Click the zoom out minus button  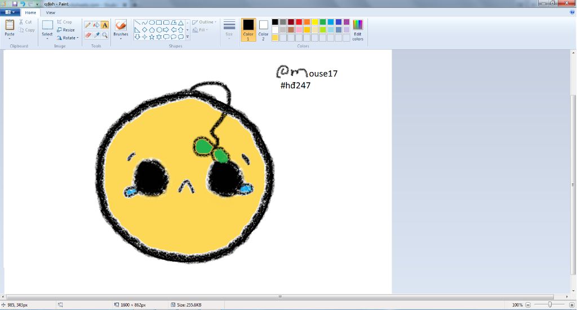(x=528, y=305)
